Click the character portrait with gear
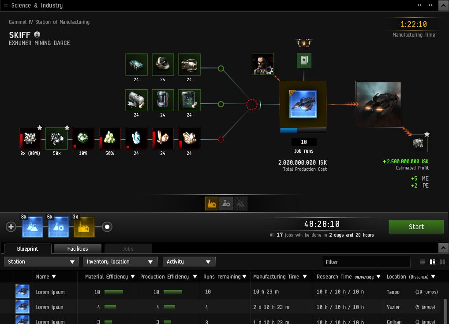Screen dimensions: 449x324 click(263, 64)
